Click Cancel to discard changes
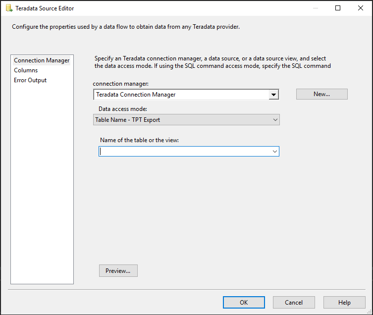Image resolution: width=373 pixels, height=315 pixels. pos(294,303)
